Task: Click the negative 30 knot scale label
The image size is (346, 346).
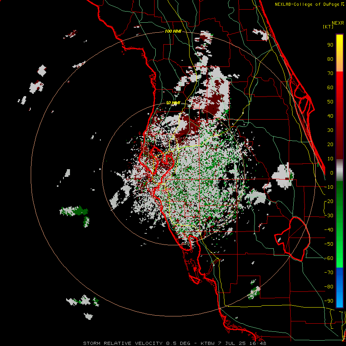Action: click(329, 216)
